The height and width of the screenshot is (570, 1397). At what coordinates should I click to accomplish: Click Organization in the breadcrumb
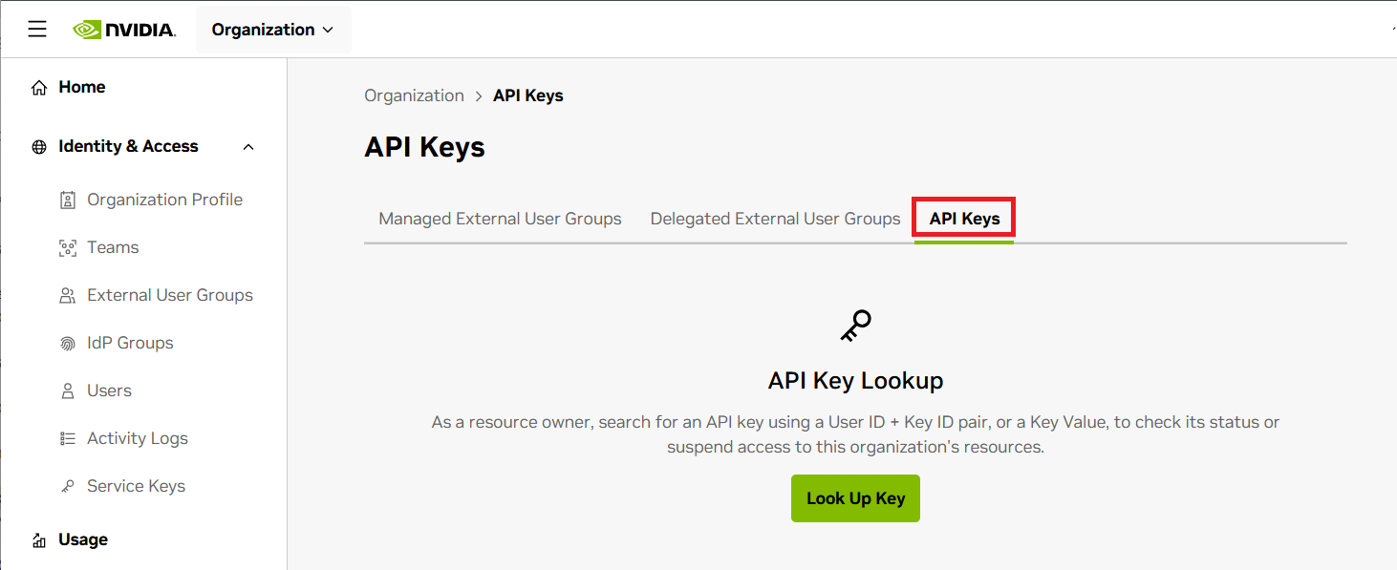(414, 95)
